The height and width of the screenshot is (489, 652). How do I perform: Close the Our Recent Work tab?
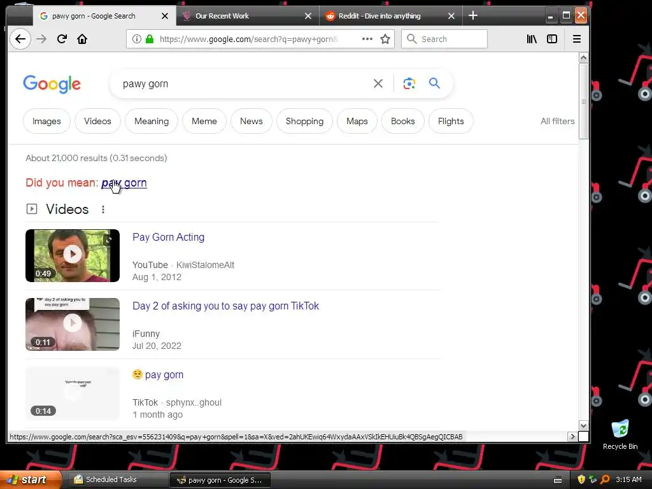point(308,16)
